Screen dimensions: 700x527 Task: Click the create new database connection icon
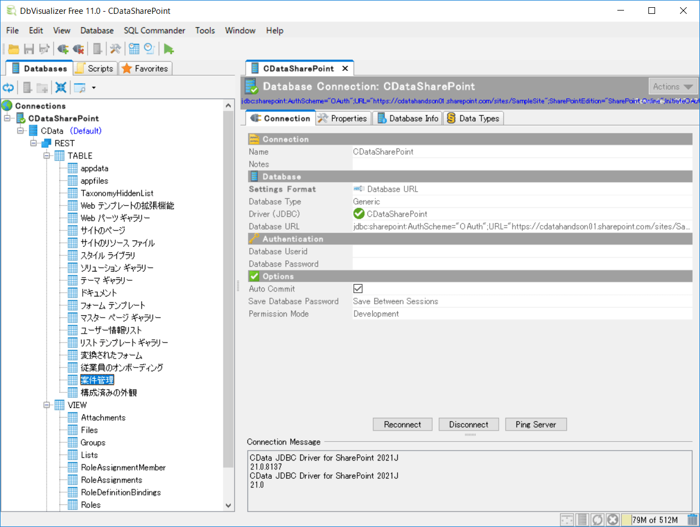(63, 49)
